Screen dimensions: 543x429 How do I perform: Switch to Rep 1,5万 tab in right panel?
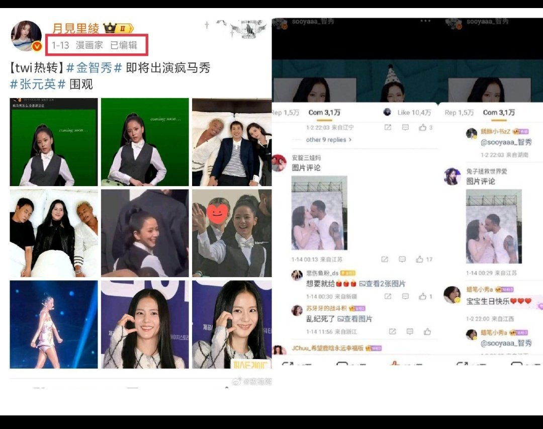(x=459, y=113)
